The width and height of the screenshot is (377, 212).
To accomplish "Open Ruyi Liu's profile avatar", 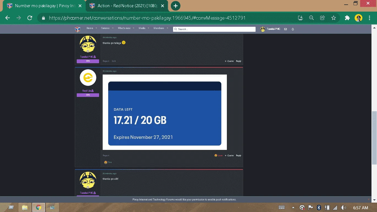I will pyautogui.click(x=88, y=78).
